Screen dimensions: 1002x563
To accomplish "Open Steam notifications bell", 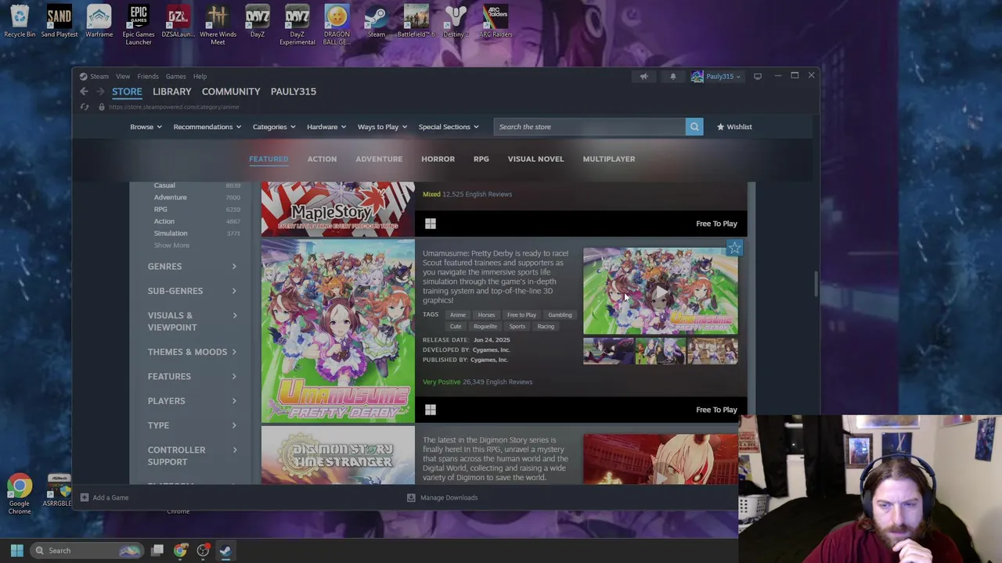I will click(672, 77).
